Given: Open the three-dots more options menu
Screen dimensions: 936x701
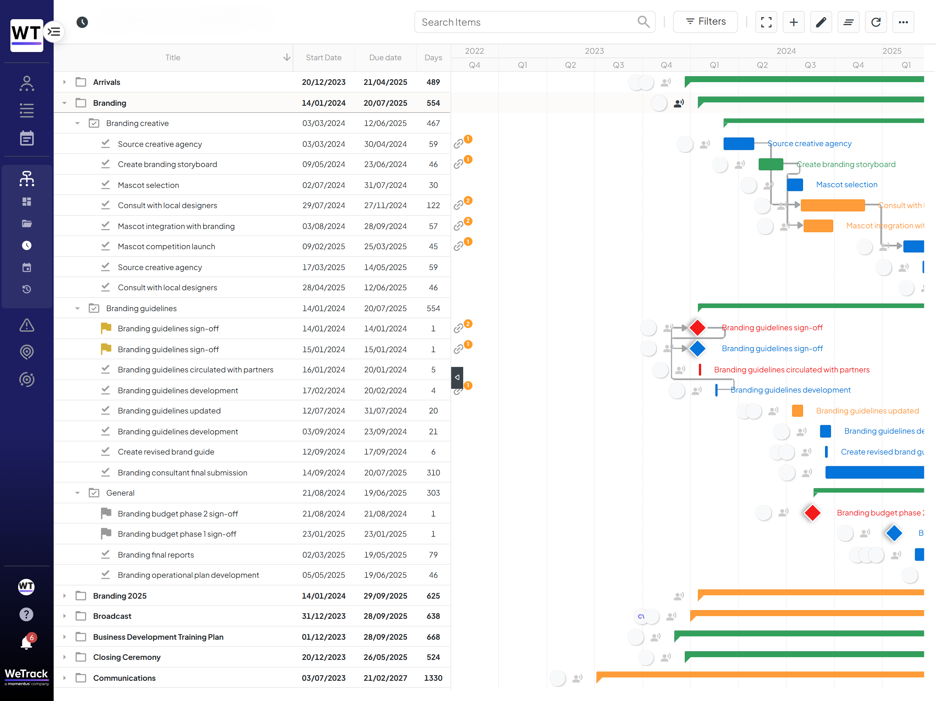Looking at the screenshot, I should (x=903, y=22).
